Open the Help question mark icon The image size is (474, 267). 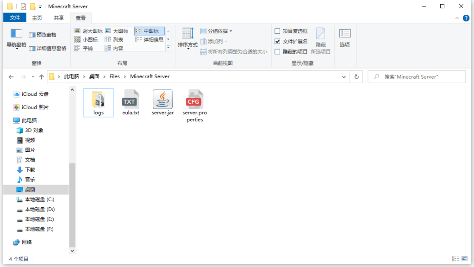click(466, 18)
